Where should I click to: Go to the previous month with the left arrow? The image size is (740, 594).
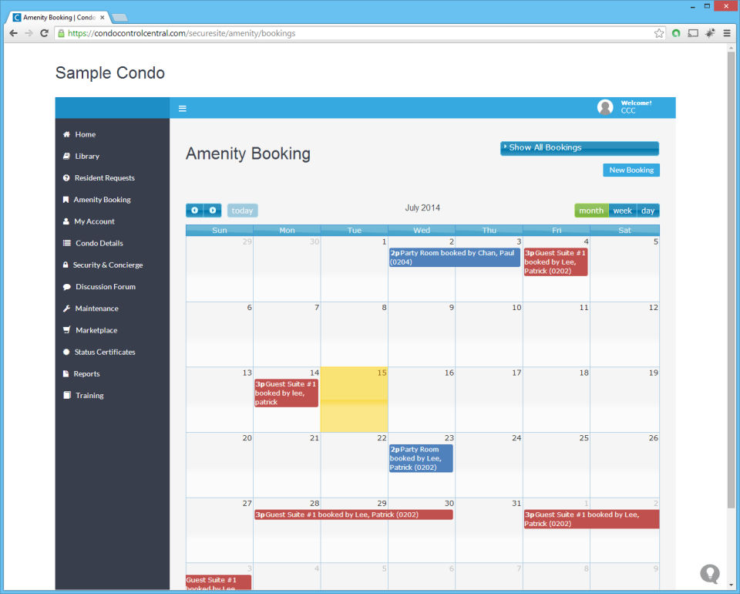pyautogui.click(x=194, y=211)
